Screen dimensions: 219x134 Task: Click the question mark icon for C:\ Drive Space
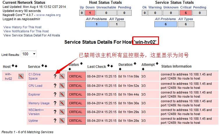55,76
